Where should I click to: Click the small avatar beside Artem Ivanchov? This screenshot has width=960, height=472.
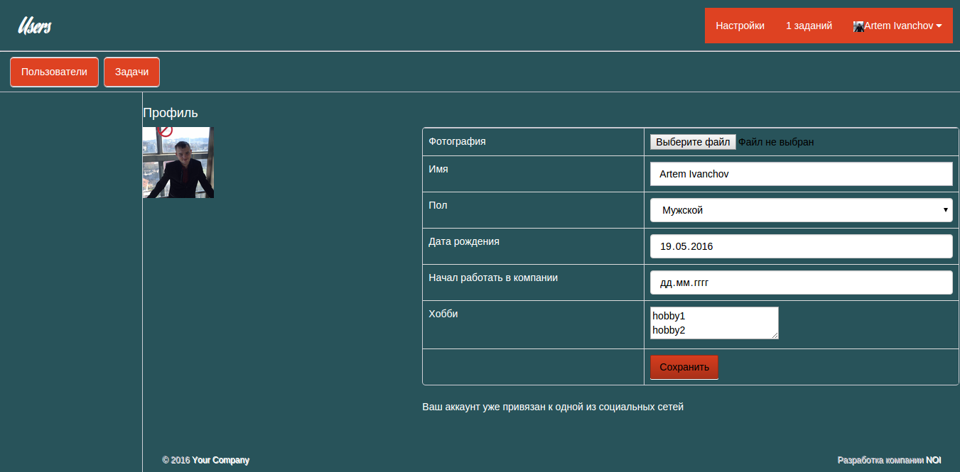click(858, 26)
